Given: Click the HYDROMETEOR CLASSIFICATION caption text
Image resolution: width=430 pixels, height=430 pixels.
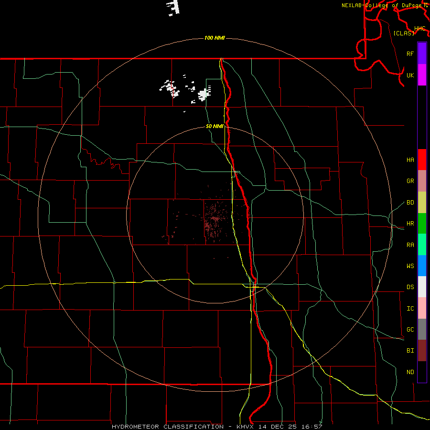Looking at the screenshot, I should point(168,427).
